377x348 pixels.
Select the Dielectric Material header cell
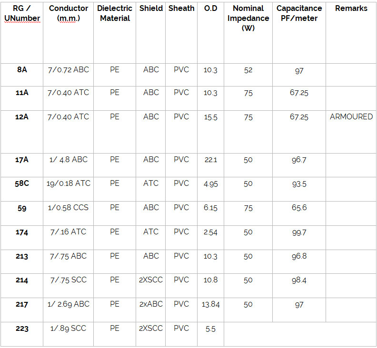115,13
